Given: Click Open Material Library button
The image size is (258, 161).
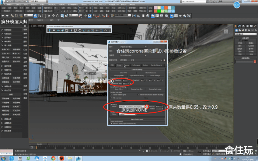Looking at the screenshot, I should point(137,76).
